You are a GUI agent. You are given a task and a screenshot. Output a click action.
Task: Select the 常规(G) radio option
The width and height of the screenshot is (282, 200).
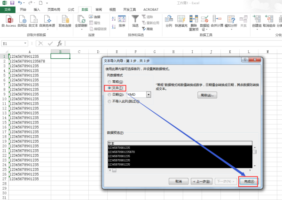pos(110,81)
